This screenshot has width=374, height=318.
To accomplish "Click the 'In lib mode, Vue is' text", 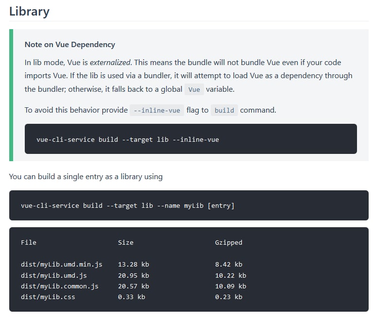I will pyautogui.click(x=56, y=63).
